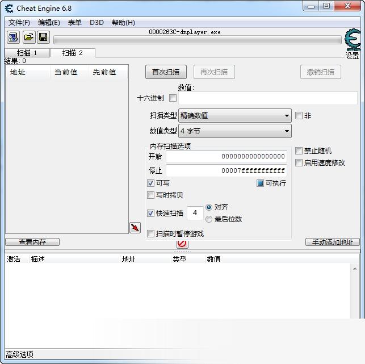Maximize the Cheat Engine window

[326, 6]
